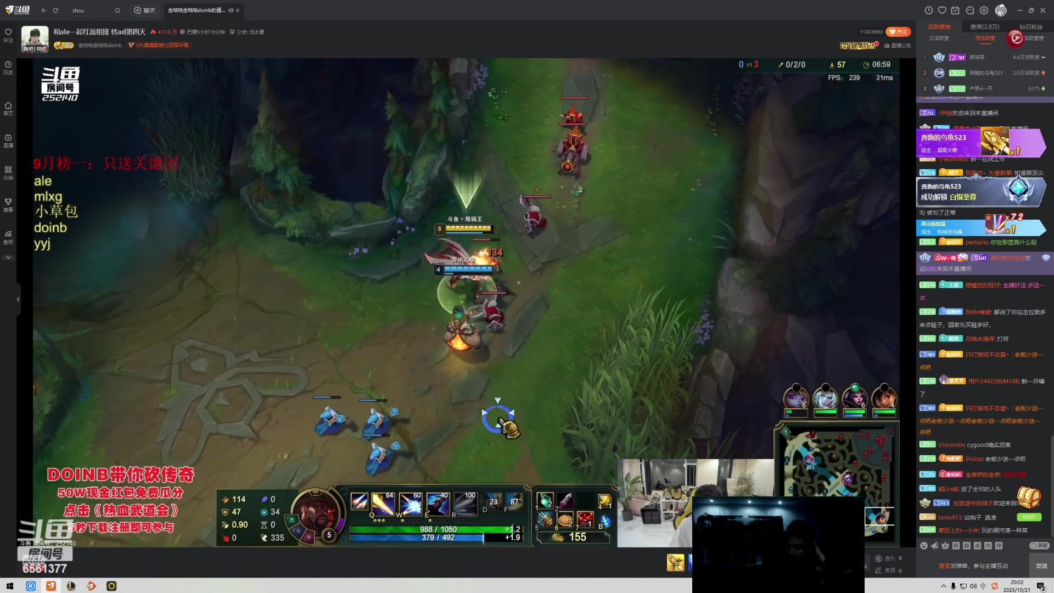The width and height of the screenshot is (1054, 593).
Task: Open user avatar menu in title bar
Action: tap(1001, 10)
